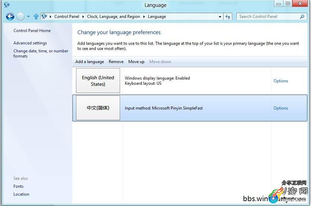Viewport: 311px width, 206px height.
Task: Click Move down in the language toolbar
Action: (160, 62)
